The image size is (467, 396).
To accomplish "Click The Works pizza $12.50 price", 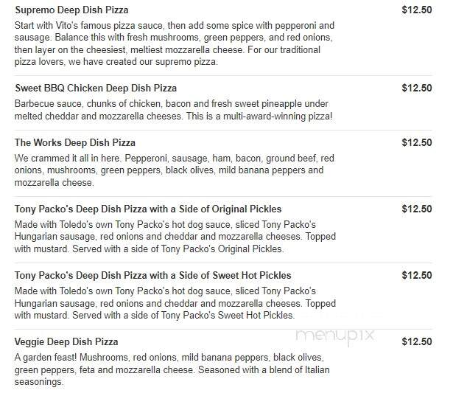I will click(x=417, y=142).
